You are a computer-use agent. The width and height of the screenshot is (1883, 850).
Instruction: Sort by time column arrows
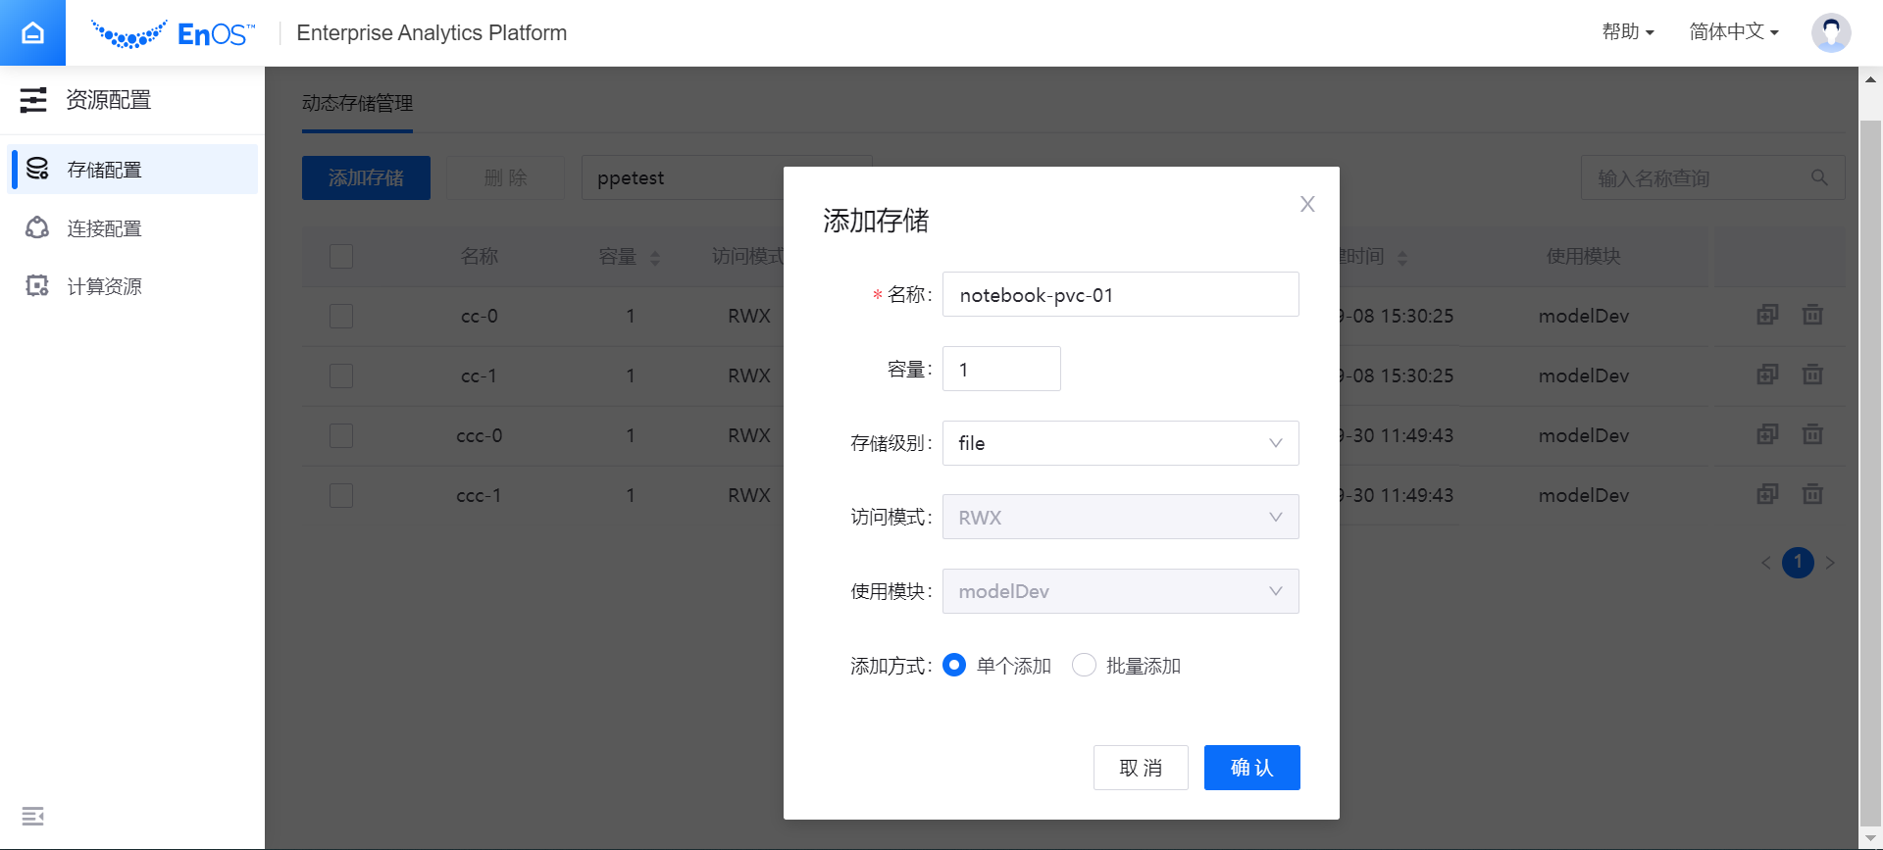click(x=1402, y=258)
